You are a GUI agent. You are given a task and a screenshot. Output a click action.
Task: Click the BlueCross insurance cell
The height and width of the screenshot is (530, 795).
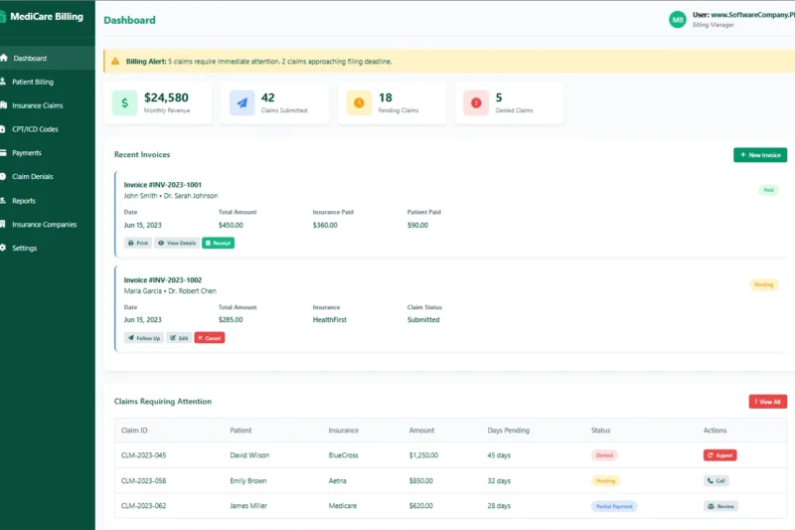pyautogui.click(x=343, y=455)
